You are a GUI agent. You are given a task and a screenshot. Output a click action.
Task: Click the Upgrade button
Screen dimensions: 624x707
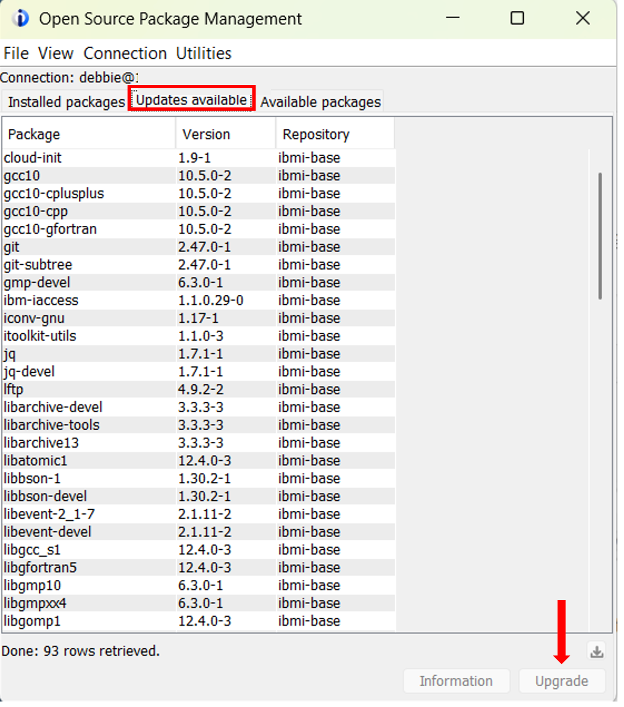[x=562, y=681]
